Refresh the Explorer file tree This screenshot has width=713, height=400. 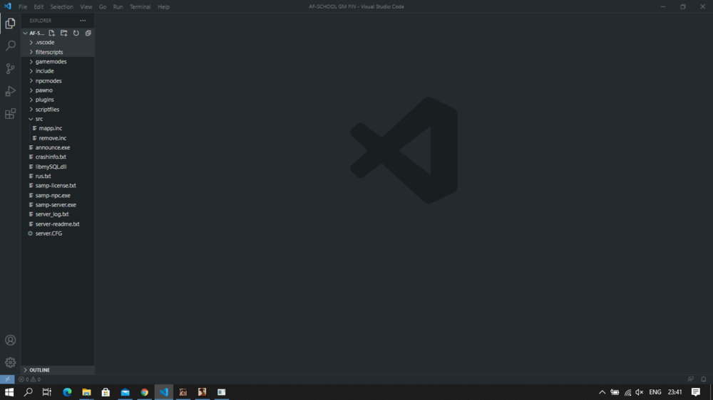coord(76,33)
